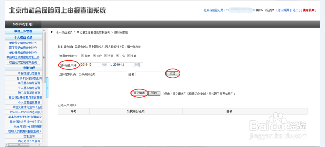
Task: Click sidebar scrollbar up arrow
Action: (44, 30)
